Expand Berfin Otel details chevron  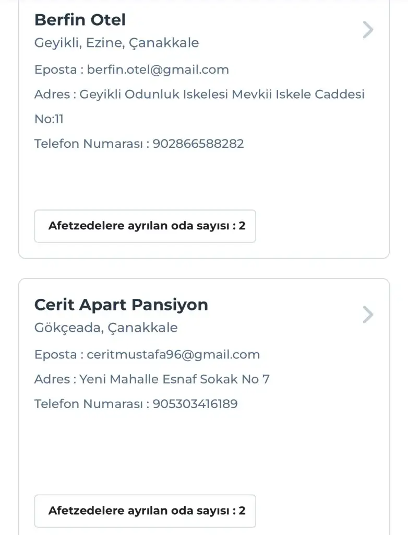click(x=368, y=30)
